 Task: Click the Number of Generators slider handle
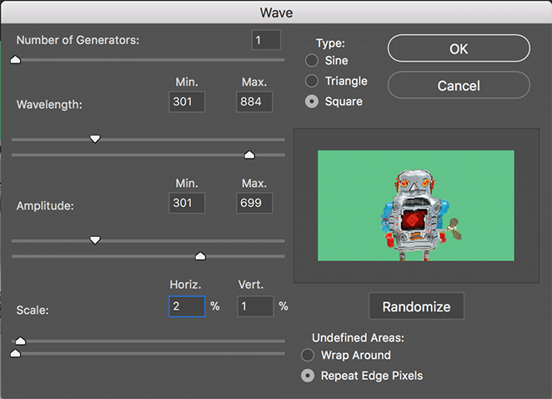coord(15,59)
